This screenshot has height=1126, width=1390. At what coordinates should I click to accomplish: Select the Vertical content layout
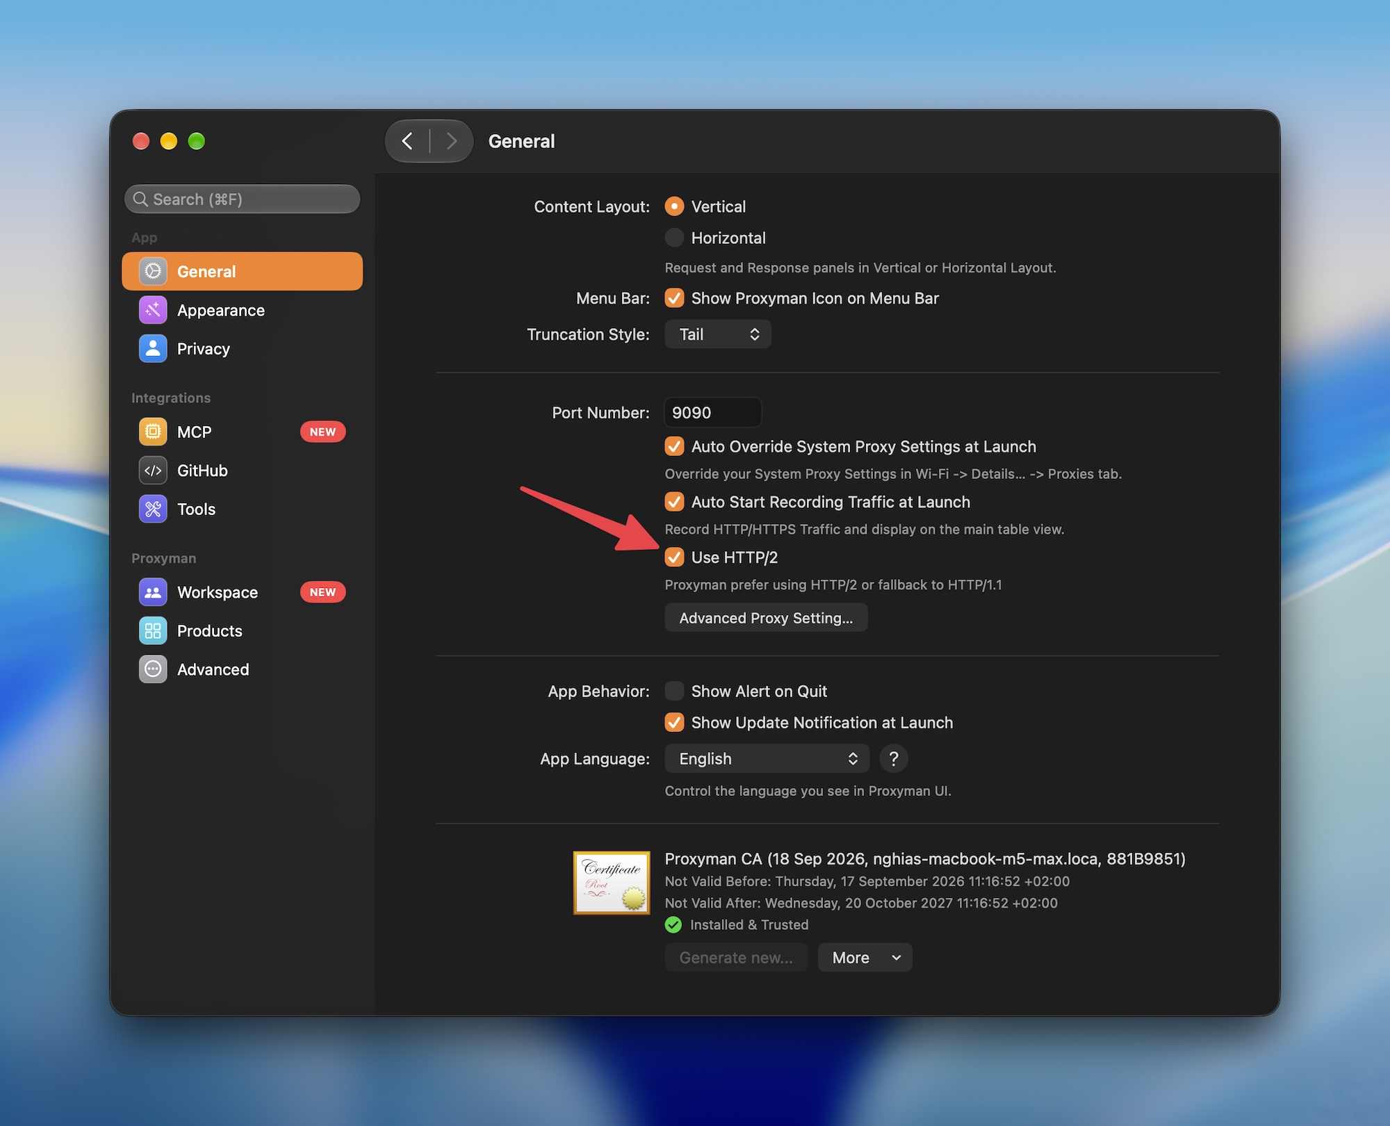coord(674,206)
